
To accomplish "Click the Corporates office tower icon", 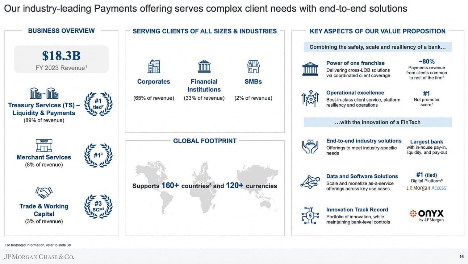I will pos(154,67).
